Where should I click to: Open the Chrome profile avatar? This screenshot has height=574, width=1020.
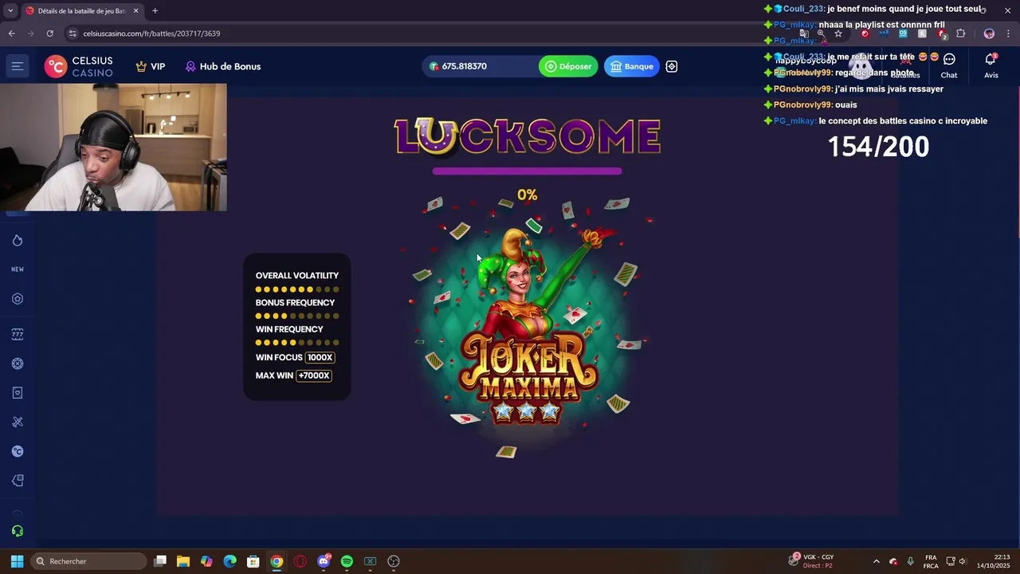coord(989,33)
